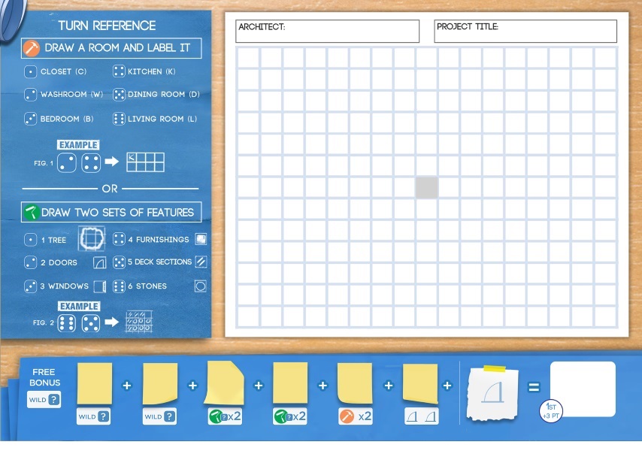Click the green hammer Draw Features icon
The width and height of the screenshot is (642, 460).
click(x=32, y=213)
